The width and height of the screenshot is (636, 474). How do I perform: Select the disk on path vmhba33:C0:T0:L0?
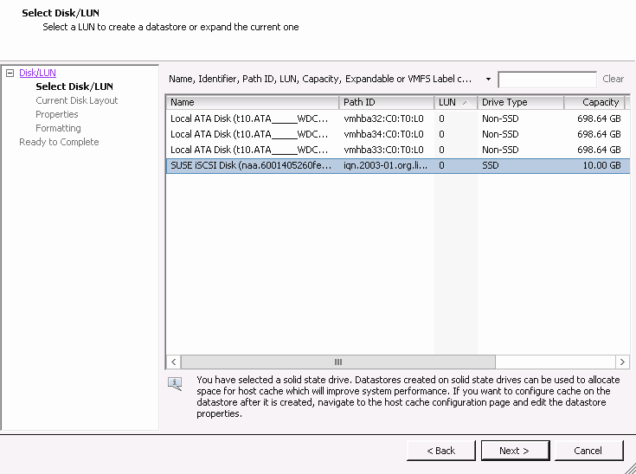(383, 150)
